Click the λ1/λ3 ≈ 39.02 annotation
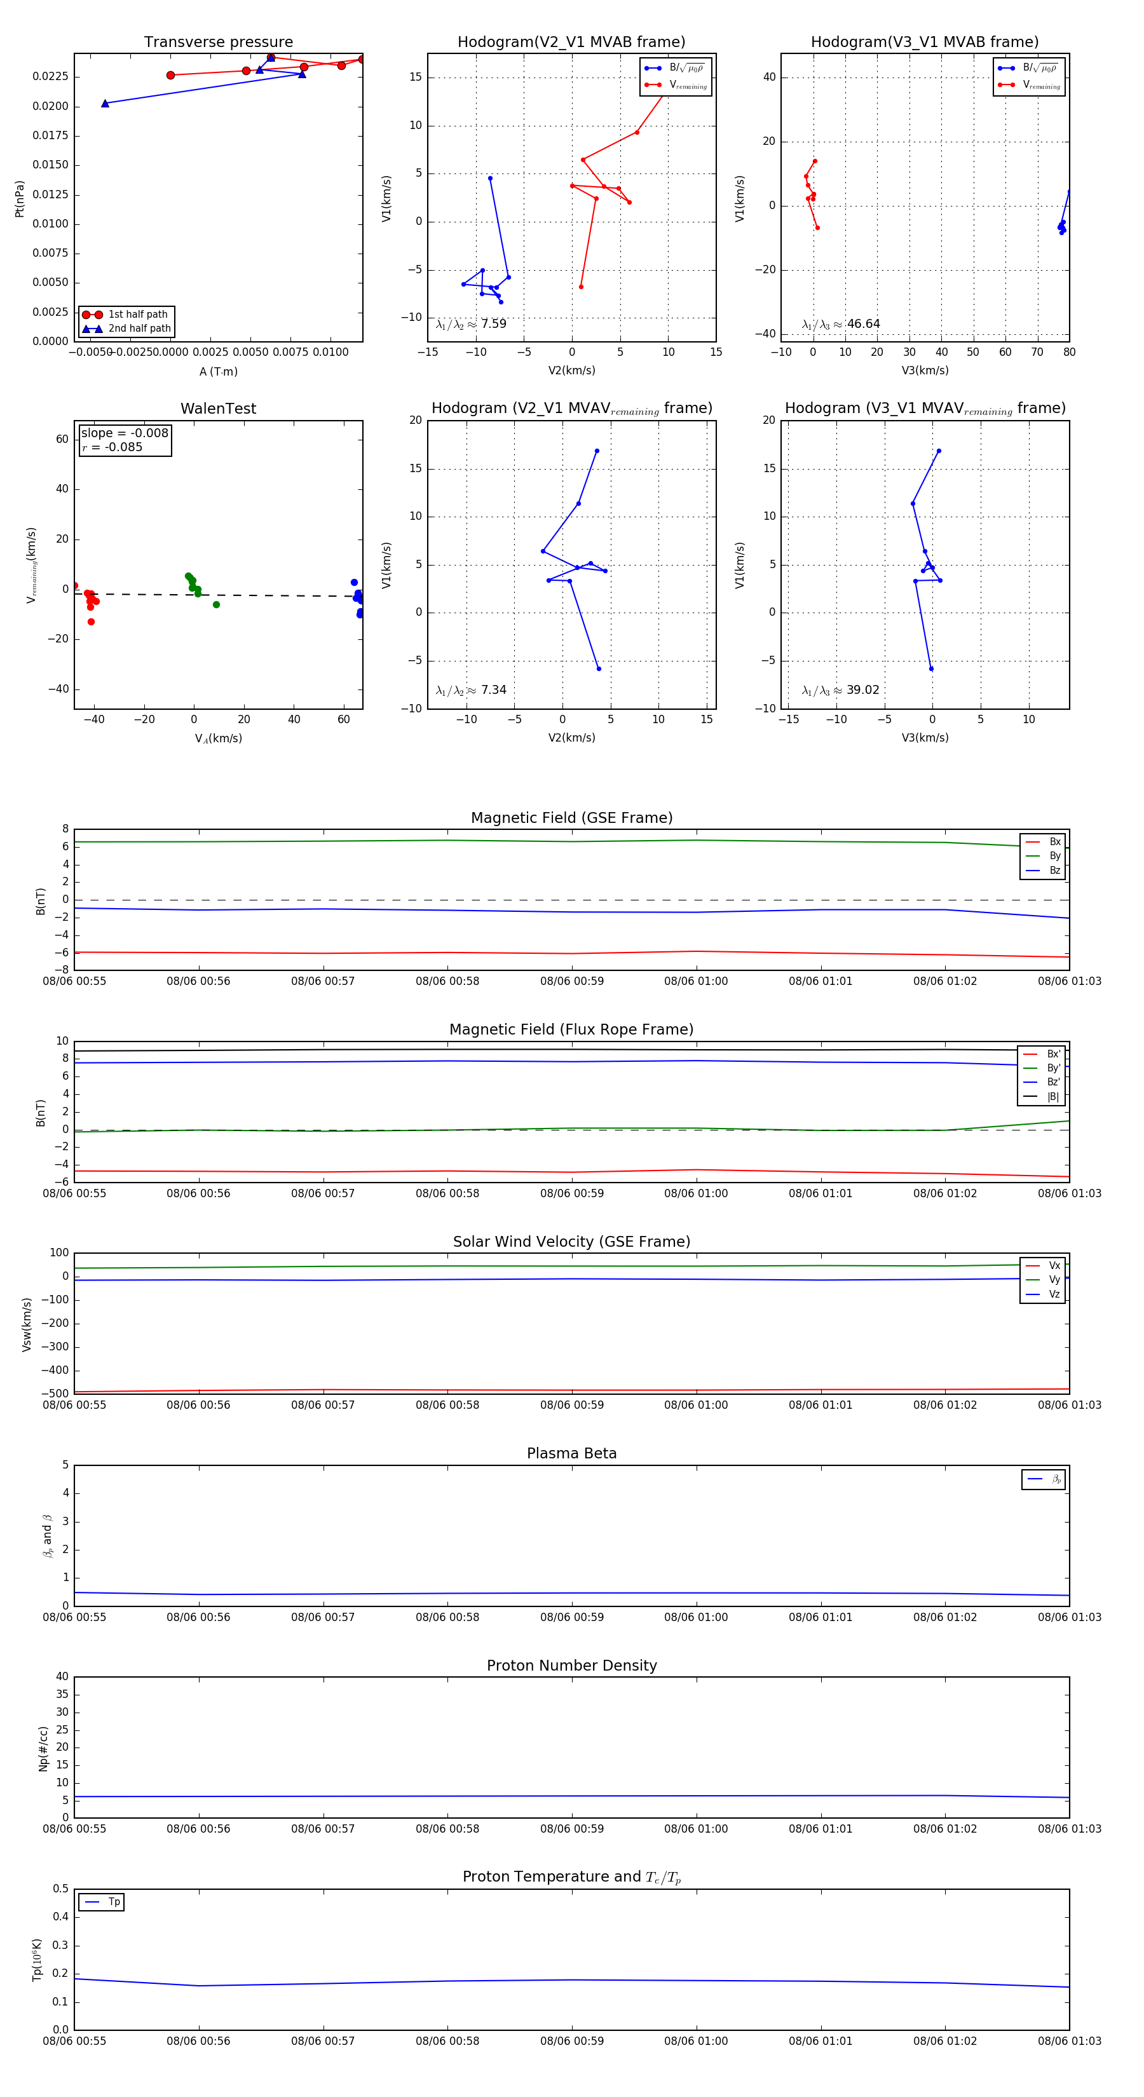This screenshot has height=2097, width=1144. pos(840,690)
